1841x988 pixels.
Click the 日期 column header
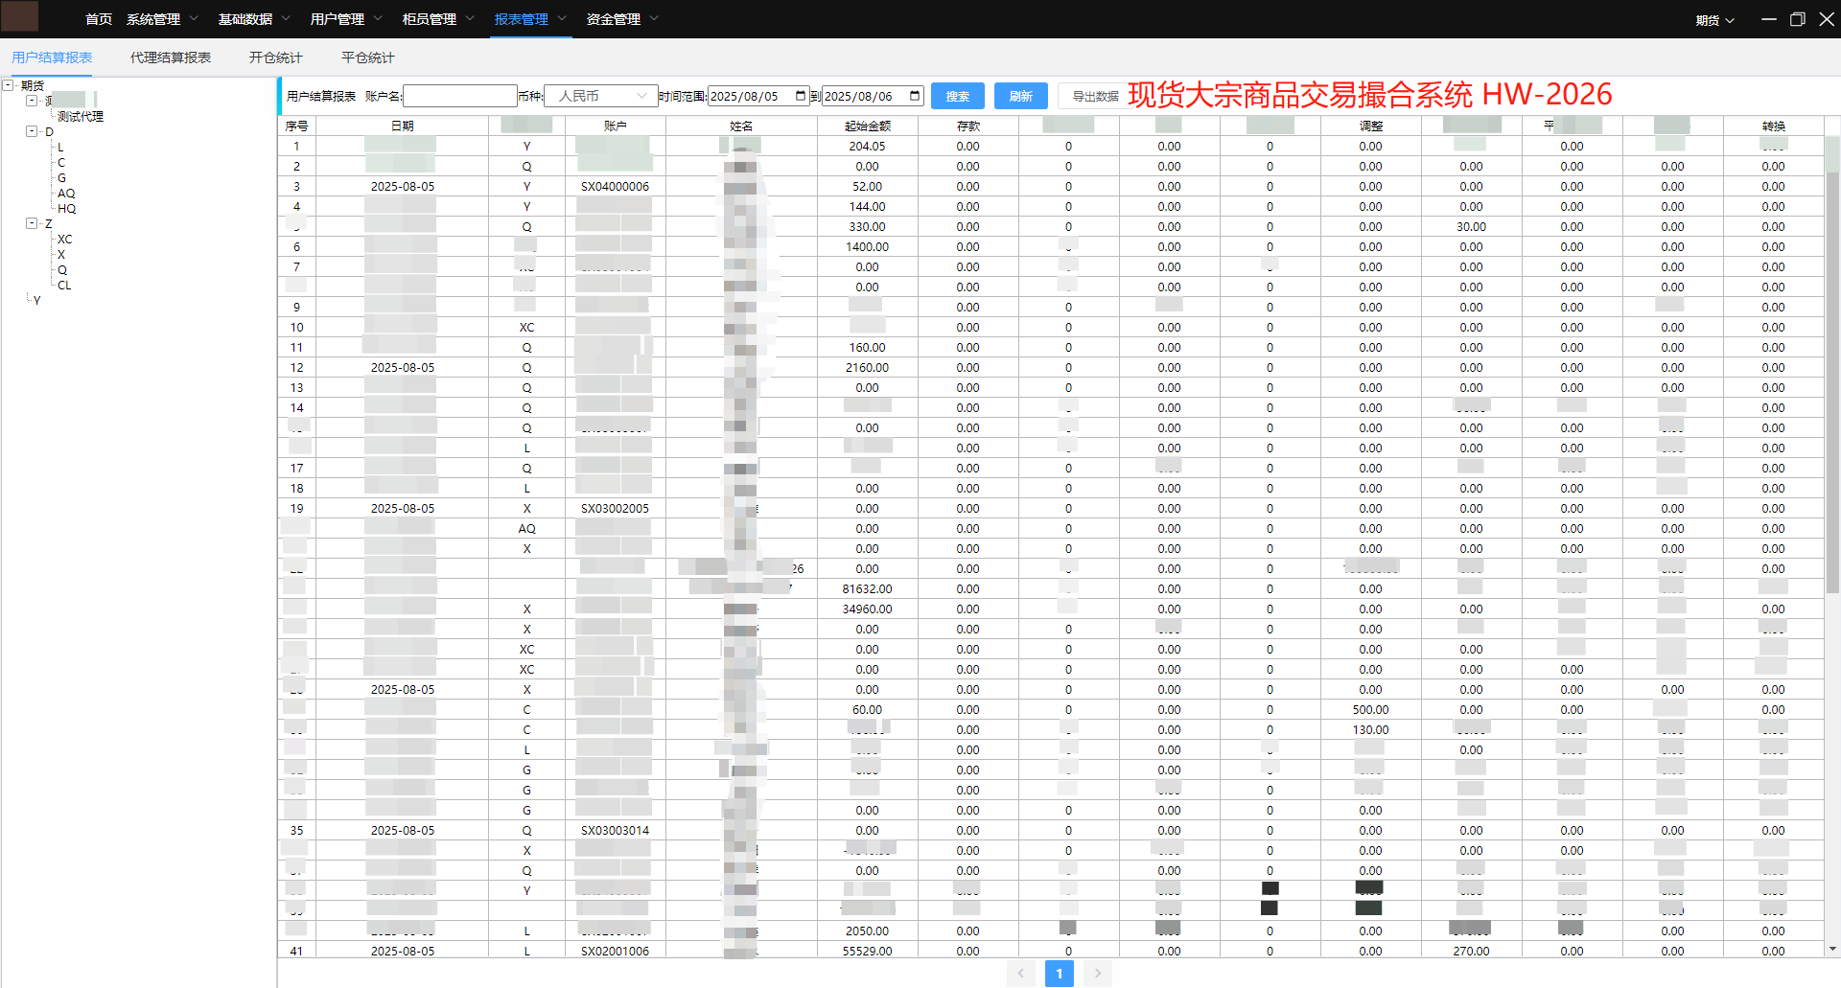[403, 126]
